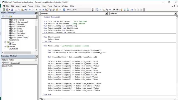The width and height of the screenshot is (178, 100).
Task: Open the (General) object dropdown
Action: point(106,13)
